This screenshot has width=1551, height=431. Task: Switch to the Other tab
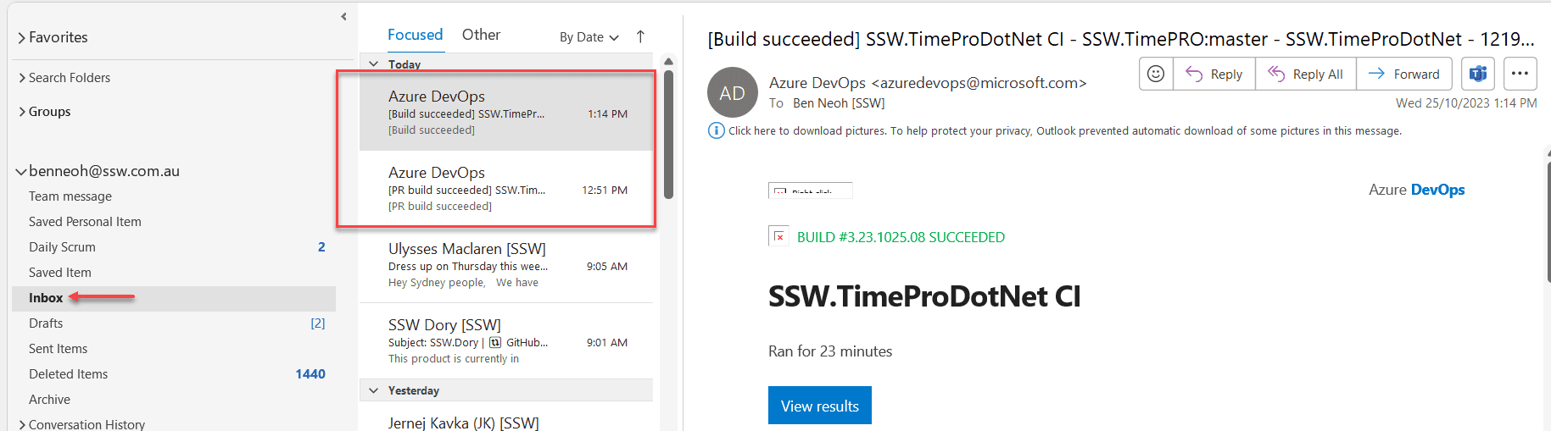(x=481, y=35)
